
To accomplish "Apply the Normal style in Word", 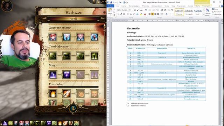I will pos(180,12).
